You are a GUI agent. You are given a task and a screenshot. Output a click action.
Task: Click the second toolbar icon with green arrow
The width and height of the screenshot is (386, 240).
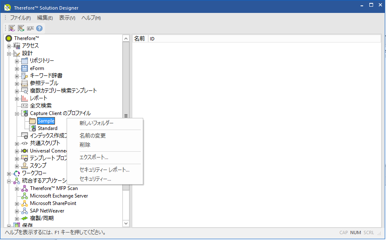click(x=21, y=28)
